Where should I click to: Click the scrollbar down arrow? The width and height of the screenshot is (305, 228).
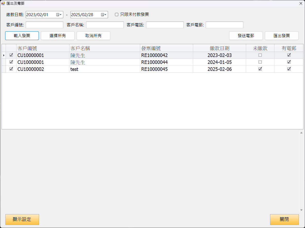[301, 210]
